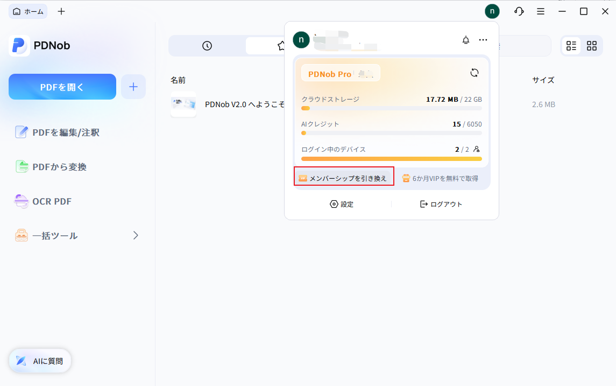Click the サイズ column header
Screen dimensions: 616x386
pos(543,80)
